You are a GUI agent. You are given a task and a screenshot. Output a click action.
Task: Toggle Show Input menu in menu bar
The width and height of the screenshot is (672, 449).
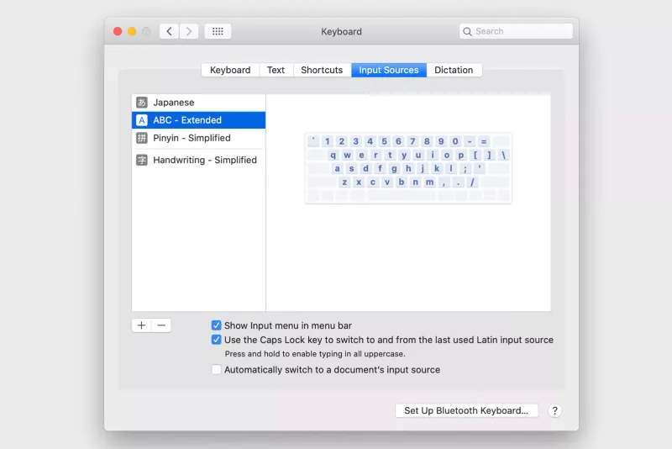[217, 325]
